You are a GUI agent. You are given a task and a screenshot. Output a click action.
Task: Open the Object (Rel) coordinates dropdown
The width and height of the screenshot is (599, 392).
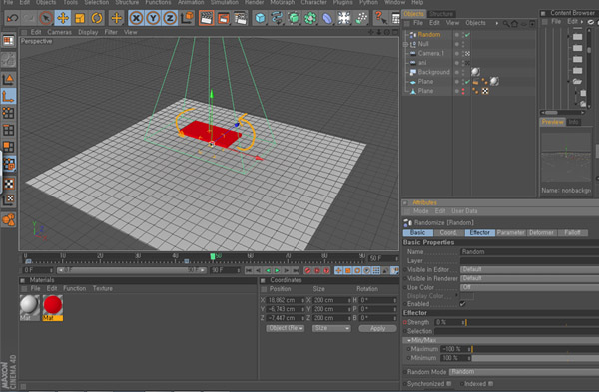point(285,328)
